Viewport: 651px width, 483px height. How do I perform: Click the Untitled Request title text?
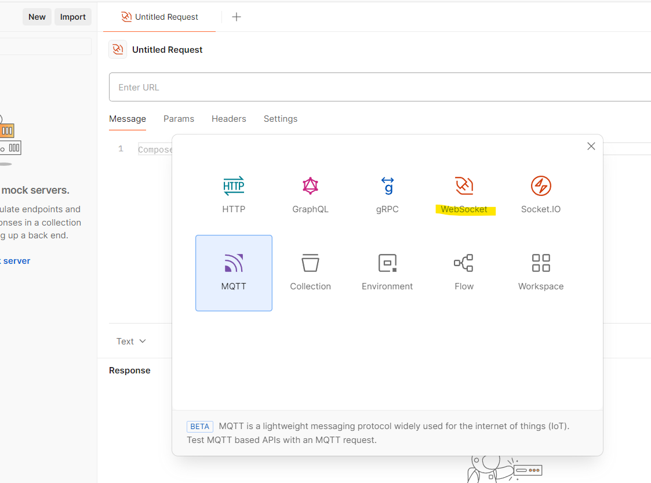pyautogui.click(x=168, y=49)
